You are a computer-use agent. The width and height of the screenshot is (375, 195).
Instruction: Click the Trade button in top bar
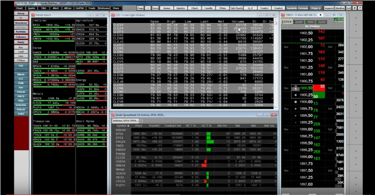coord(91,8)
